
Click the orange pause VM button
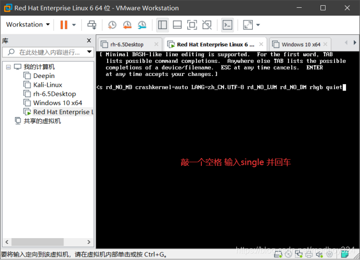(64, 25)
